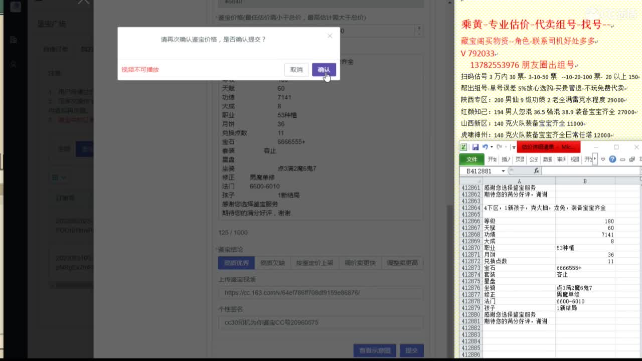
Task: Click Excel cell 1新结局
Action: click(585, 308)
